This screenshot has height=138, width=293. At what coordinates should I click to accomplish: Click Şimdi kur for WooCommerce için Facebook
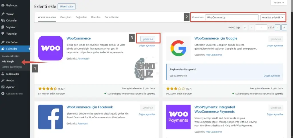(148, 108)
